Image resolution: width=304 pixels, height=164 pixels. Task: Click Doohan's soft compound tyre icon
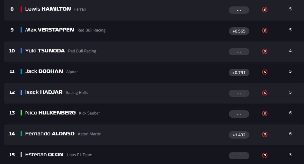pyautogui.click(x=265, y=72)
